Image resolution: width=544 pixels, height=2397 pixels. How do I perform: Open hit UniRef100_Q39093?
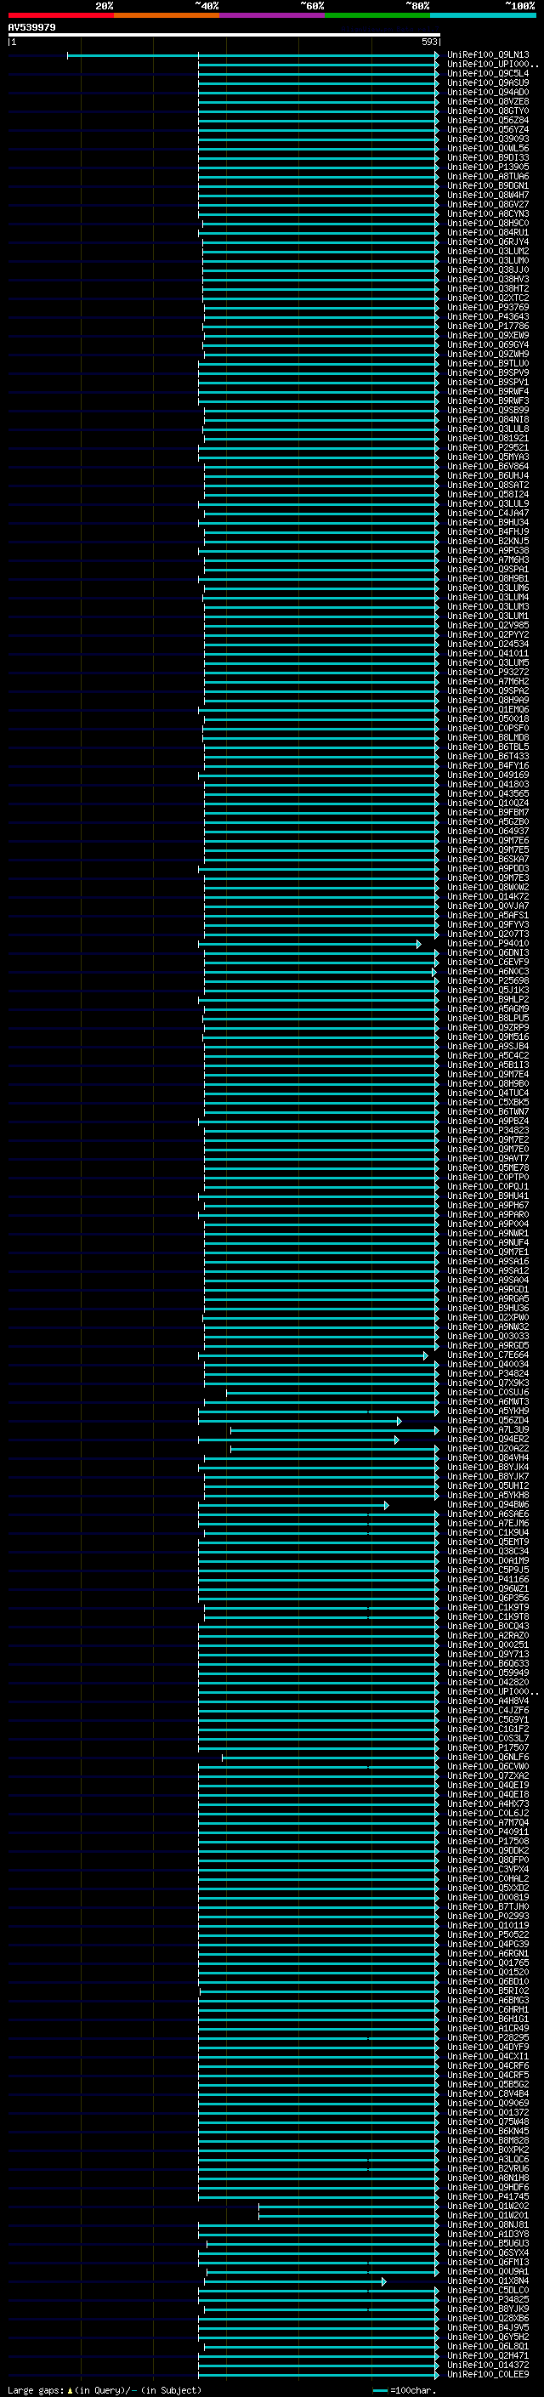point(487,139)
